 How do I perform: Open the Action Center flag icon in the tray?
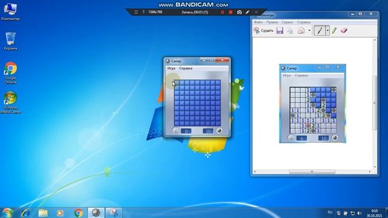point(345,213)
